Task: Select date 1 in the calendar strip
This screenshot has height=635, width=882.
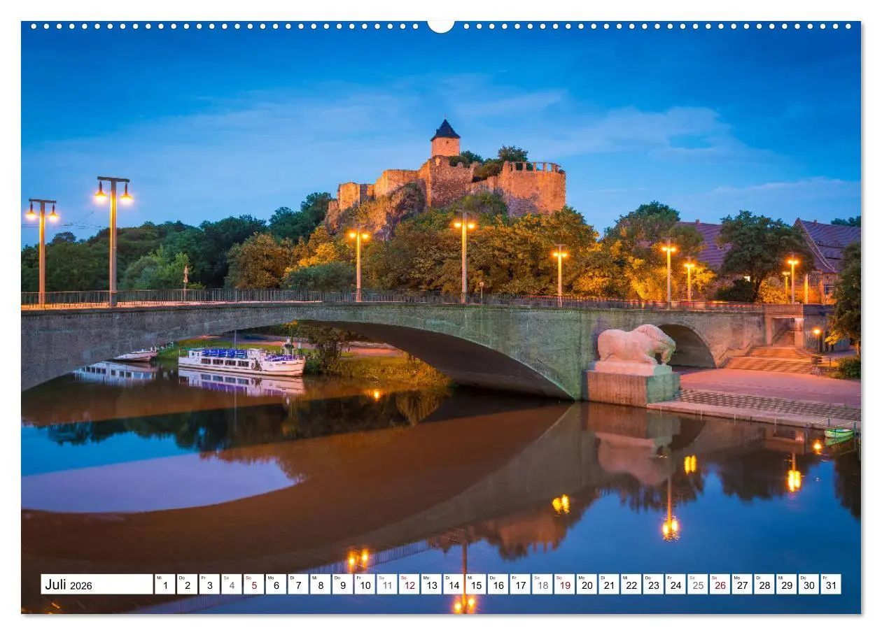Action: [x=164, y=585]
